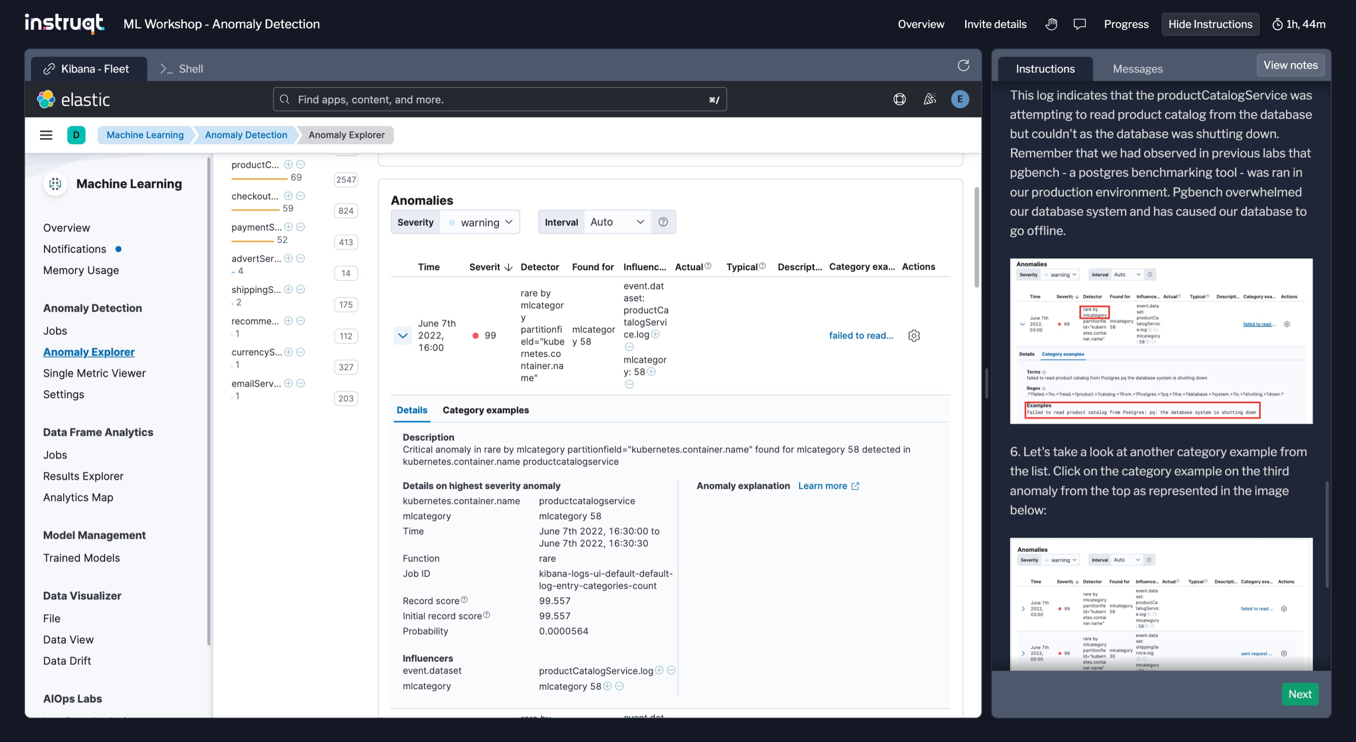Image resolution: width=1356 pixels, height=742 pixels.
Task: Click the View notes button
Action: click(1290, 65)
